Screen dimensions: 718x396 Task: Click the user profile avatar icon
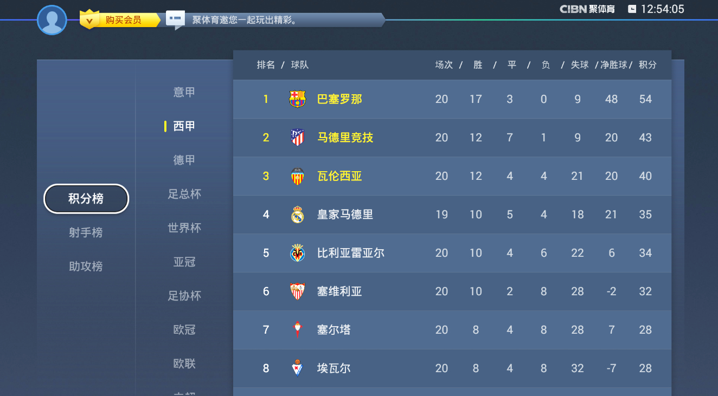click(52, 20)
